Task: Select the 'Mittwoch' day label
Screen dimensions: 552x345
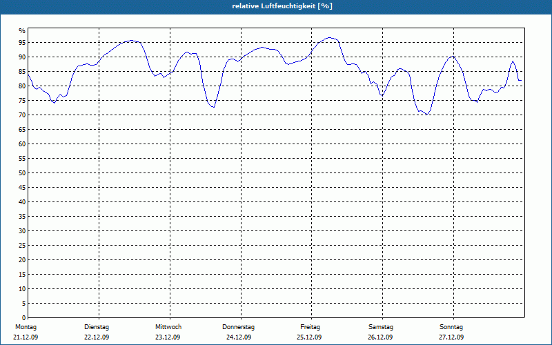Action: [x=168, y=327]
